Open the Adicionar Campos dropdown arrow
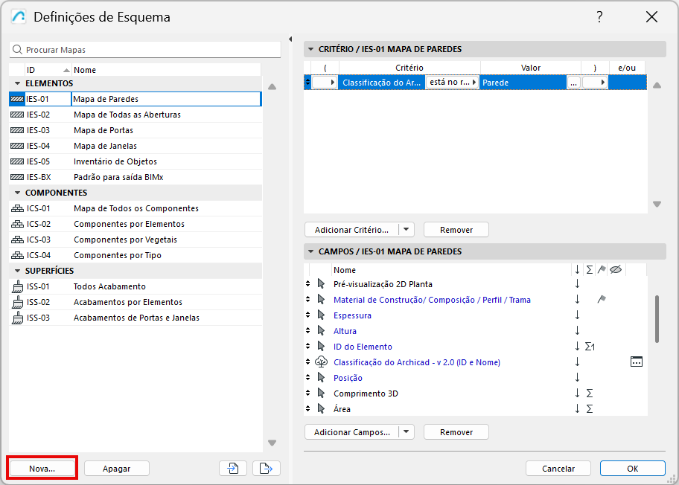 [x=406, y=432]
